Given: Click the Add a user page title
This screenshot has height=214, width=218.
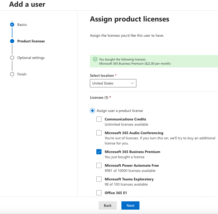Looking at the screenshot, I should point(27,4).
